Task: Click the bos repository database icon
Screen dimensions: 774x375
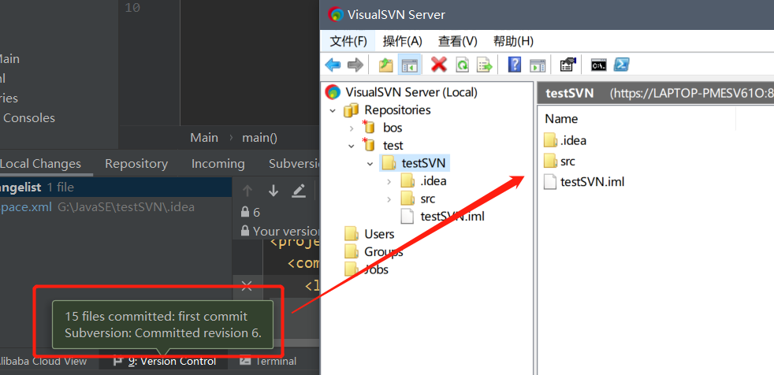Action: point(369,128)
